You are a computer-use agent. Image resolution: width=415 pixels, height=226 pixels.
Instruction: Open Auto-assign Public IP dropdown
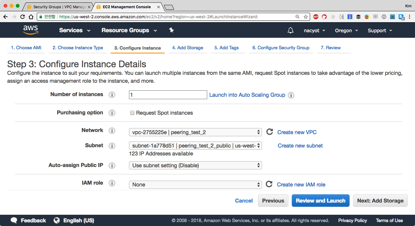click(x=195, y=165)
